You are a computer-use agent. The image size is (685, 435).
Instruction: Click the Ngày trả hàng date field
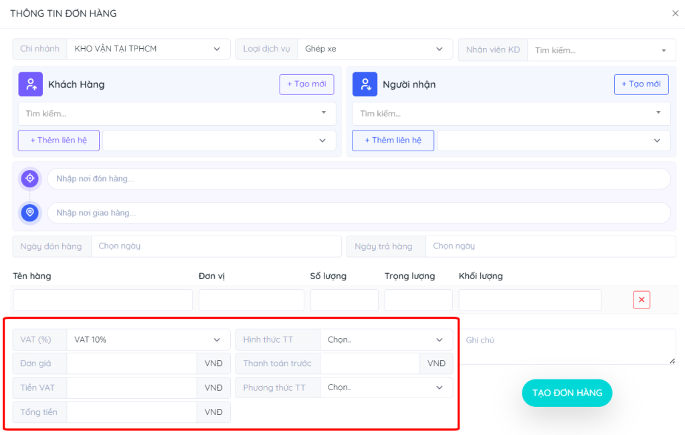coord(550,246)
